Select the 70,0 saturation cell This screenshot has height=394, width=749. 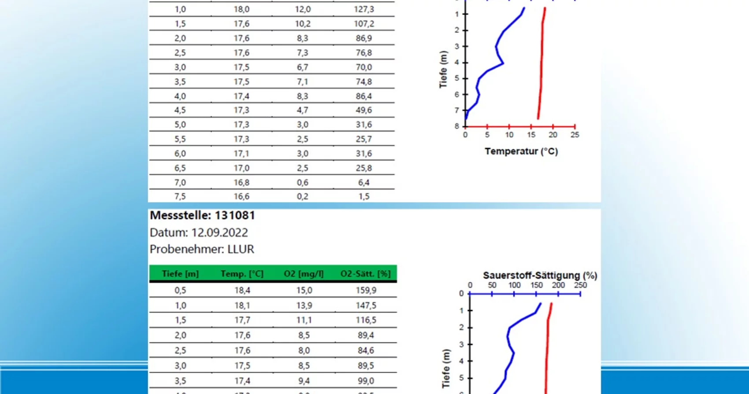click(x=364, y=67)
